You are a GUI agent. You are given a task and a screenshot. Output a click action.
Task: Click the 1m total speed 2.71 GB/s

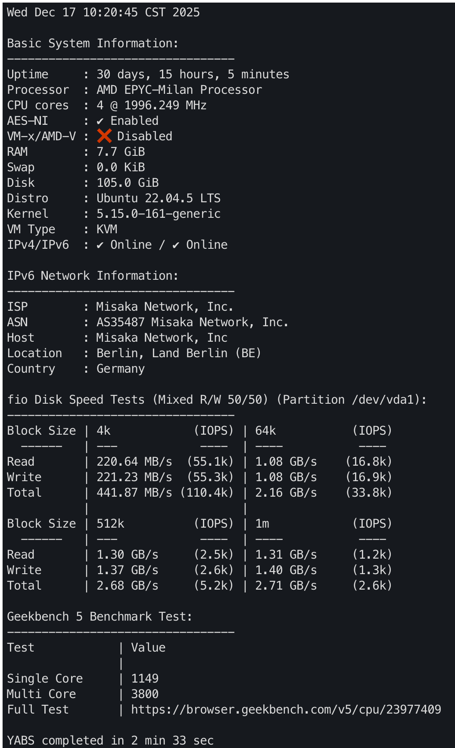tap(286, 585)
